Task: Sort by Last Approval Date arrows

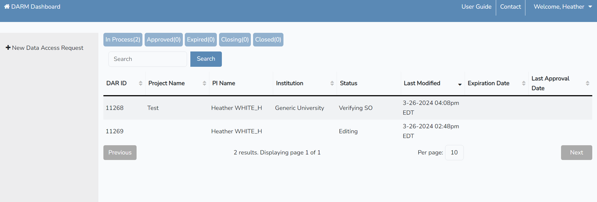Action: pos(587,83)
